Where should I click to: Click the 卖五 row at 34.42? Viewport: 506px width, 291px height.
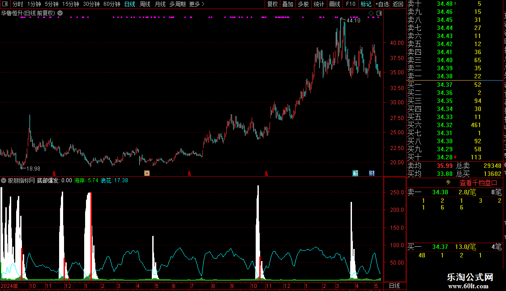tap(455, 44)
